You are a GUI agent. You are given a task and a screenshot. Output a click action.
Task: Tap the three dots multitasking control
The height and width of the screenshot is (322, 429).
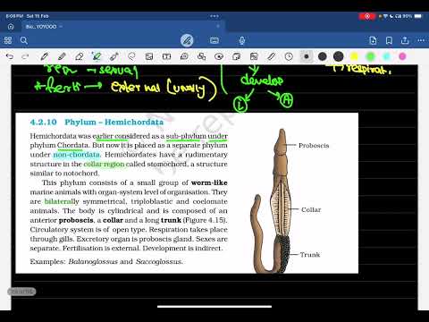click(214, 16)
